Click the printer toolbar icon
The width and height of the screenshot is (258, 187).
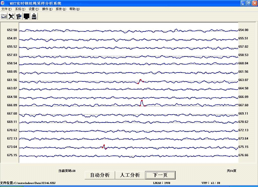(x=34, y=16)
